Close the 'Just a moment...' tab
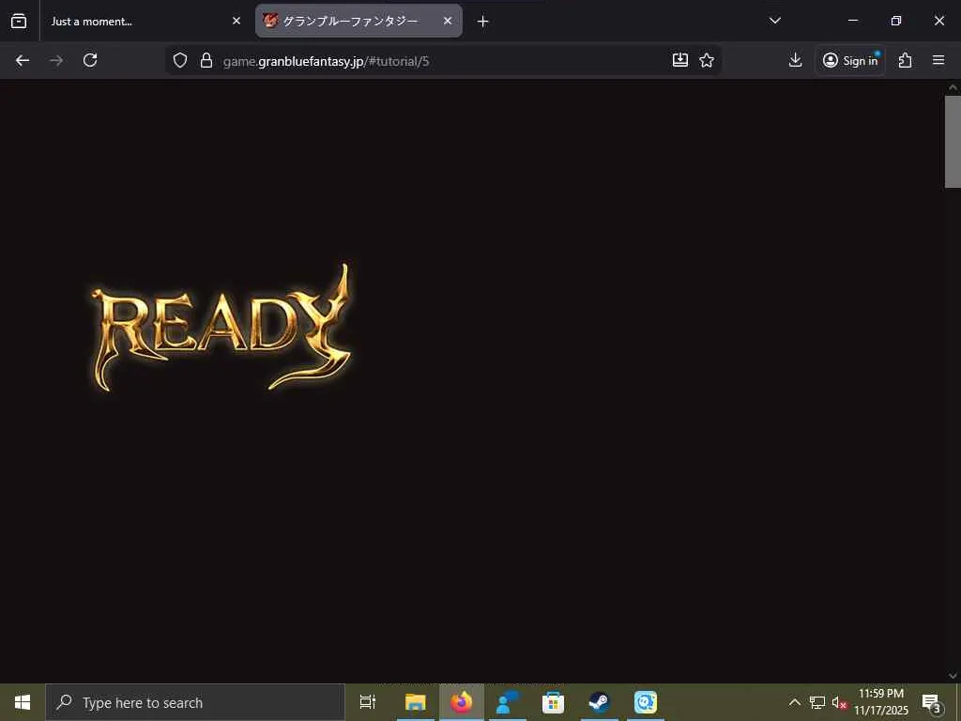961x721 pixels. 236,22
